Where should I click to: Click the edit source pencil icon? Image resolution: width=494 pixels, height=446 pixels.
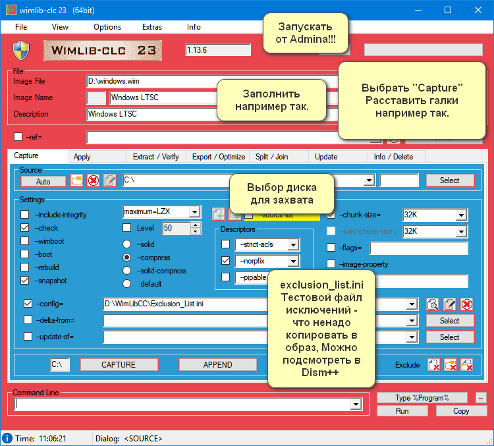pyautogui.click(x=109, y=181)
